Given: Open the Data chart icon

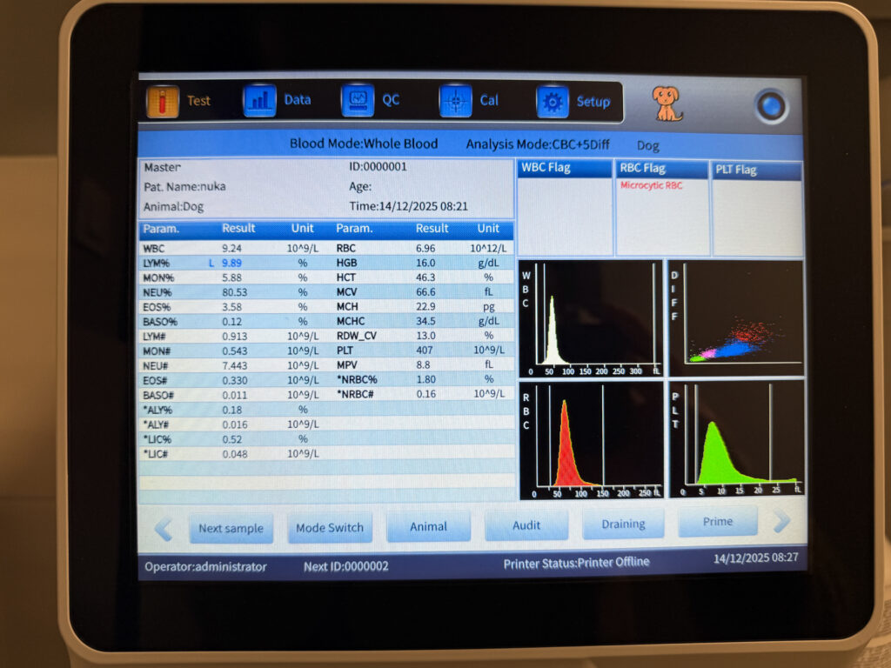Looking at the screenshot, I should (259, 101).
